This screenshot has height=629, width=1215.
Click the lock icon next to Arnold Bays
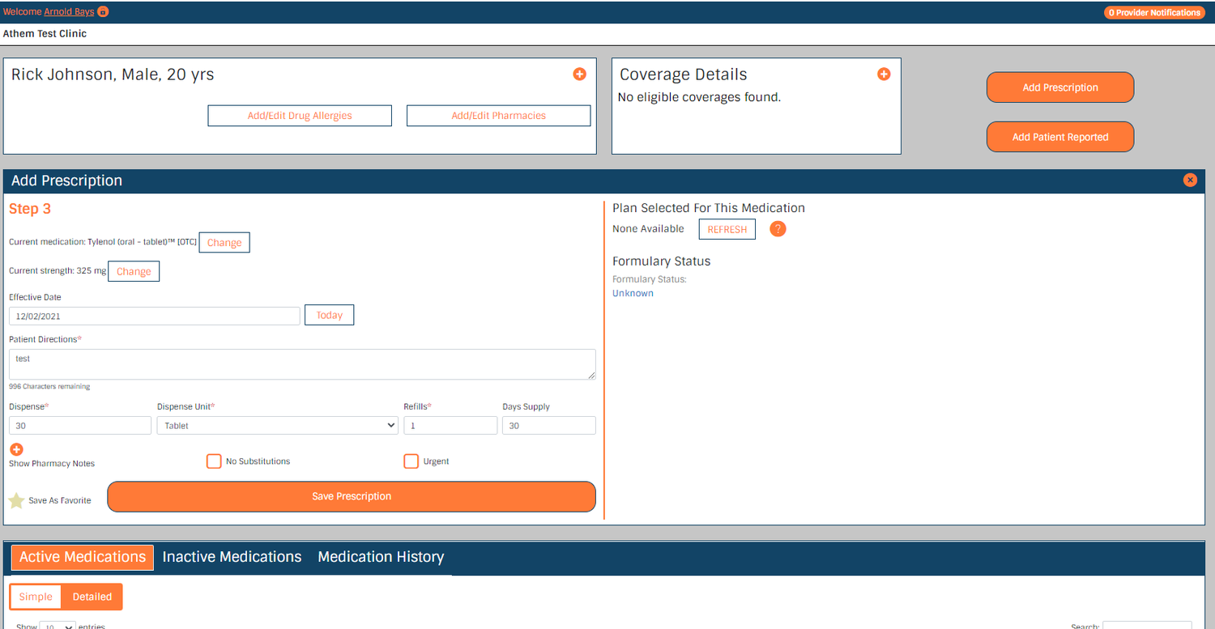[102, 12]
